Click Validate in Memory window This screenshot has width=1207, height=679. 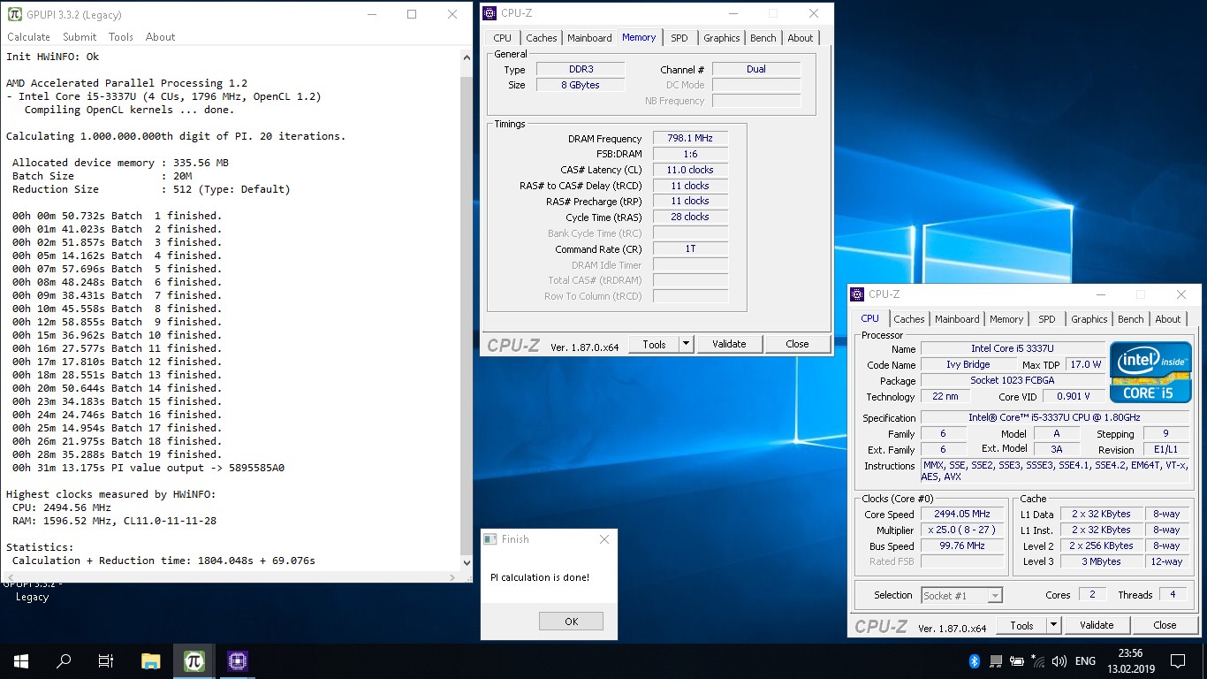pos(729,344)
